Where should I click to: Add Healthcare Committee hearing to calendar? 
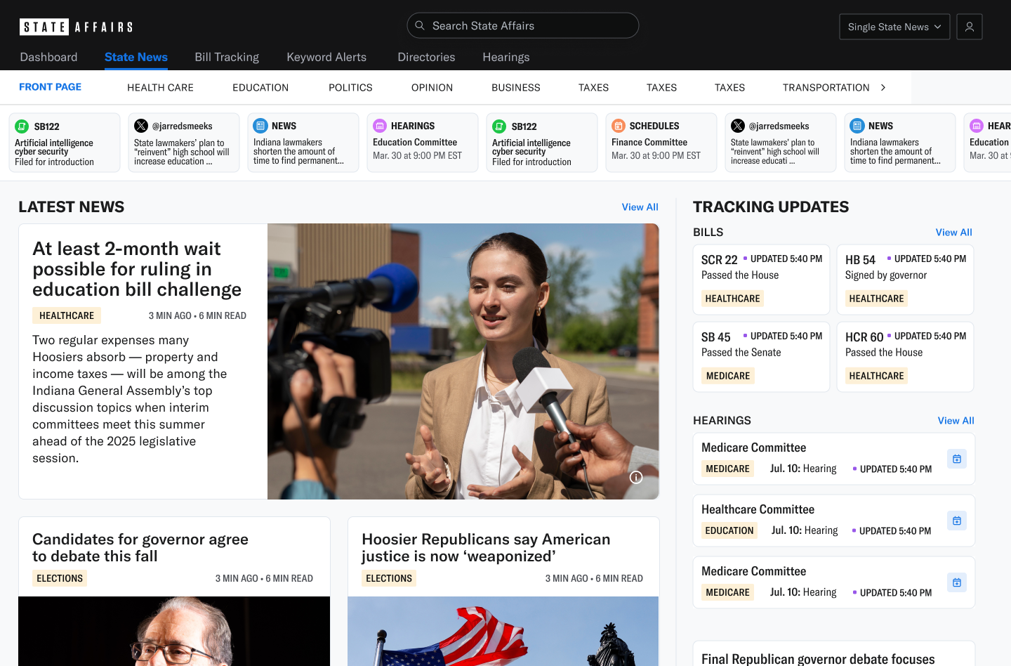click(x=957, y=521)
